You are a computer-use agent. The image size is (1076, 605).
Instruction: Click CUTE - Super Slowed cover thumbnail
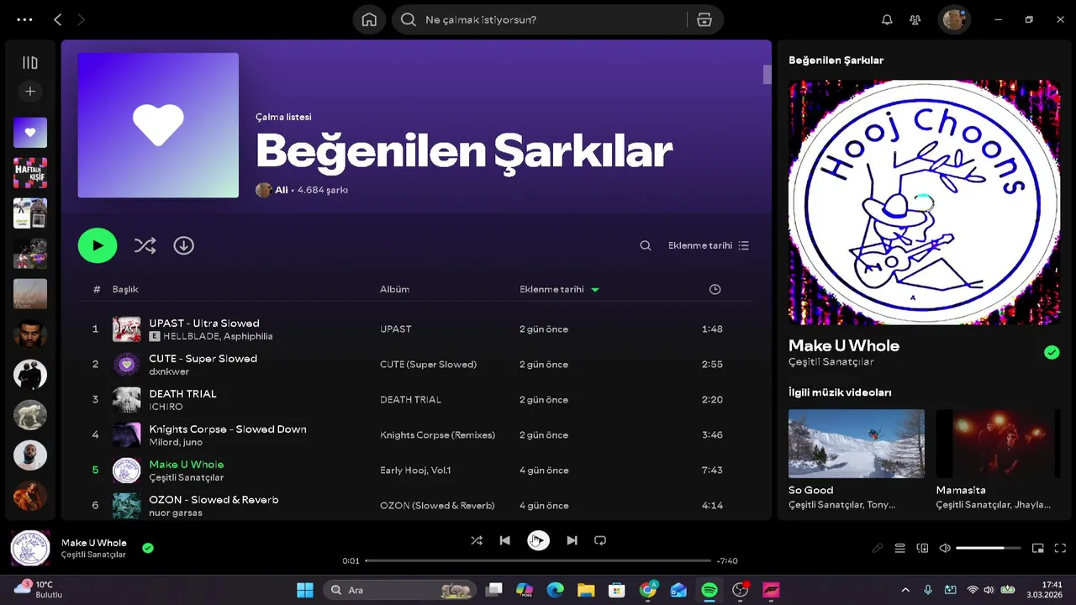point(127,364)
